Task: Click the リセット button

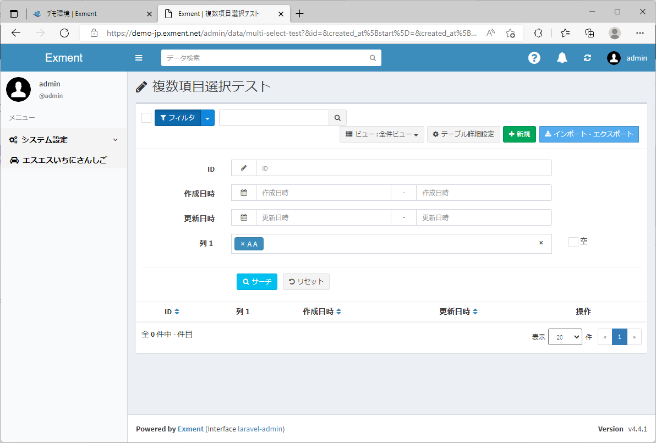Action: pos(306,282)
